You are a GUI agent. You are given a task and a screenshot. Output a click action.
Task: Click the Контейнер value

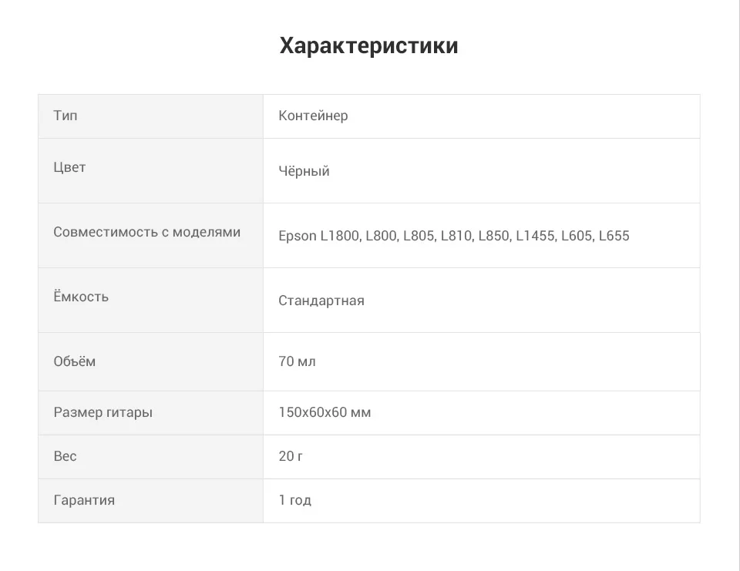[x=313, y=116]
